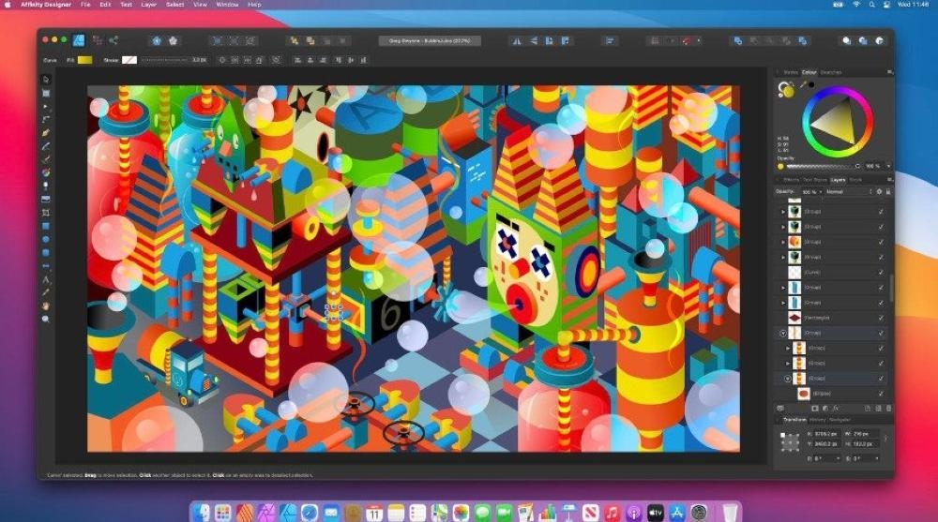The image size is (938, 522).
Task: Expand the topmost Group layer in the list
Action: pyautogui.click(x=783, y=211)
